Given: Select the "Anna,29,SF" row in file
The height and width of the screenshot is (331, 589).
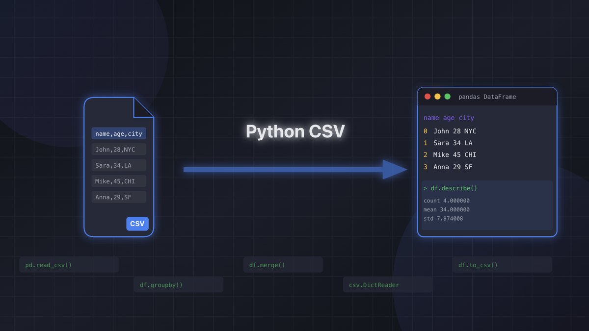Looking at the screenshot, I should [119, 197].
